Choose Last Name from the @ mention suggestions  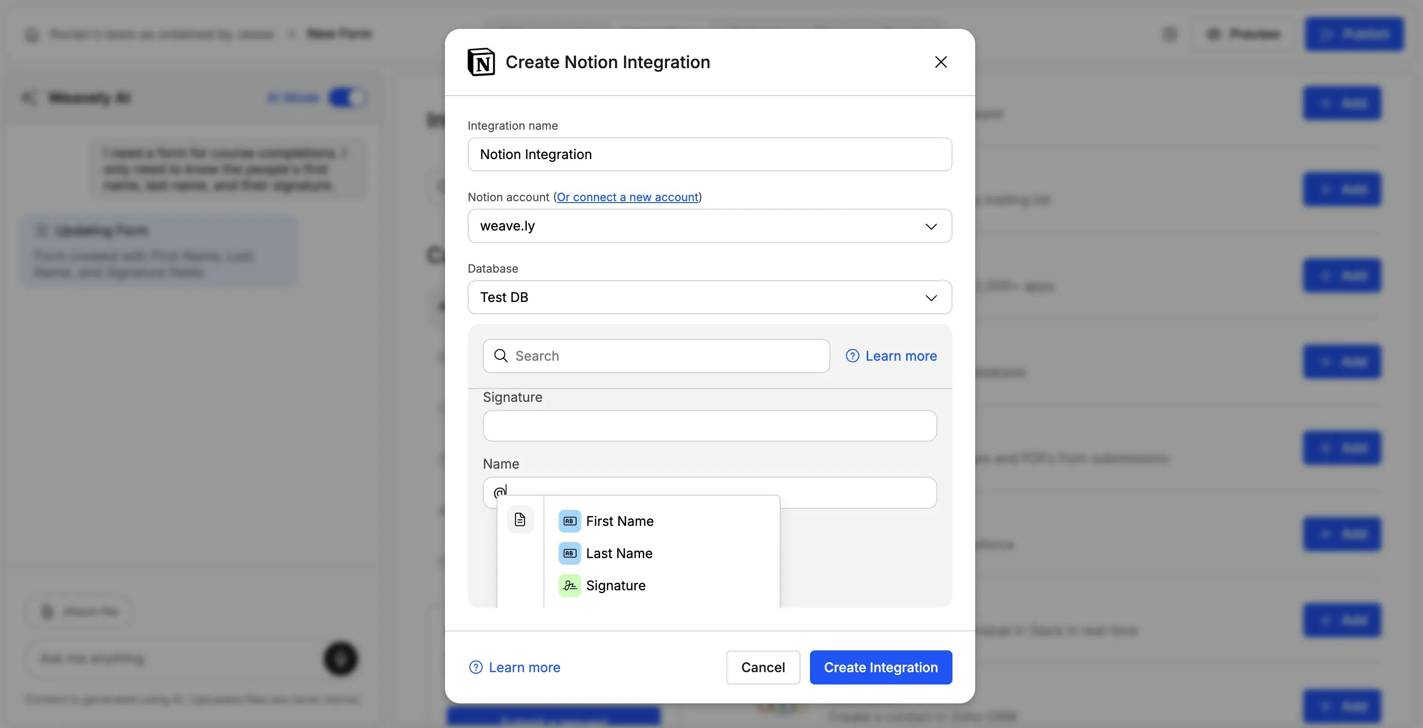(x=619, y=553)
